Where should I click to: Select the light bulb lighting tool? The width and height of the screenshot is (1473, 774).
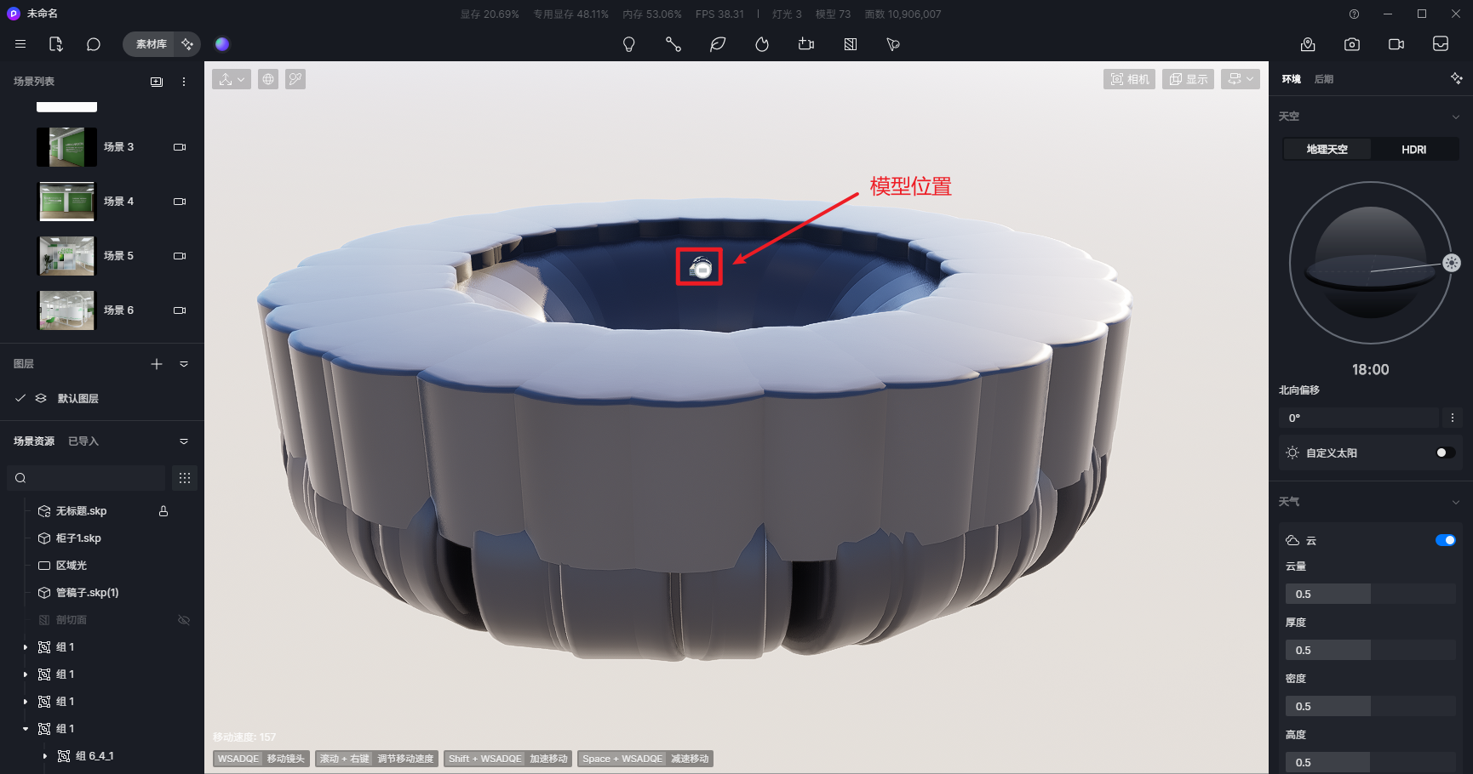[x=629, y=44]
